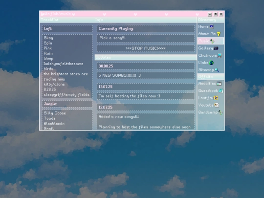Click the document icon beside Youtube
Screen dimensions: 264x198
pyautogui.click(x=217, y=105)
